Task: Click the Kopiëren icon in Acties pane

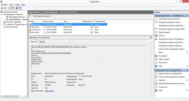Action: point(156,80)
